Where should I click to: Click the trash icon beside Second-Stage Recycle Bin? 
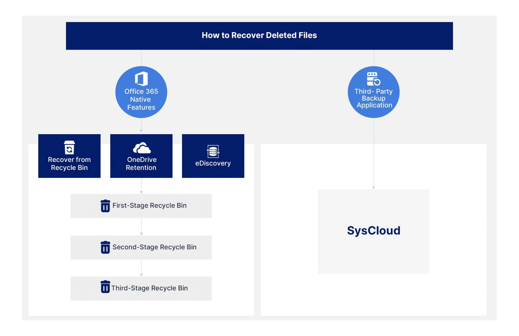tap(105, 247)
